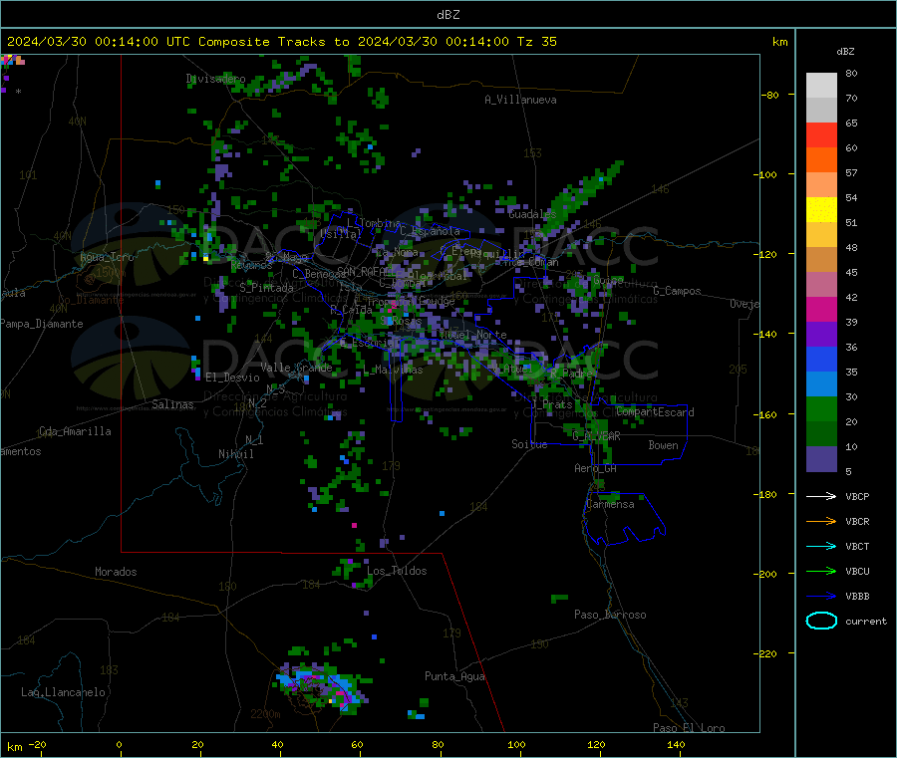Screen dimensions: 897x758
Task: Click the Morados map label
Action: 116,572
